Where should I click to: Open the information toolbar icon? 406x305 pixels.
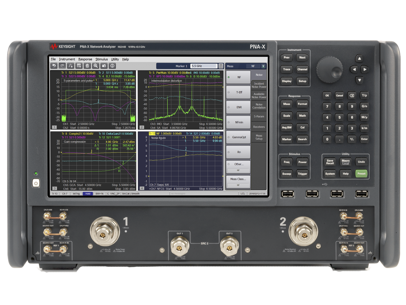point(112,66)
